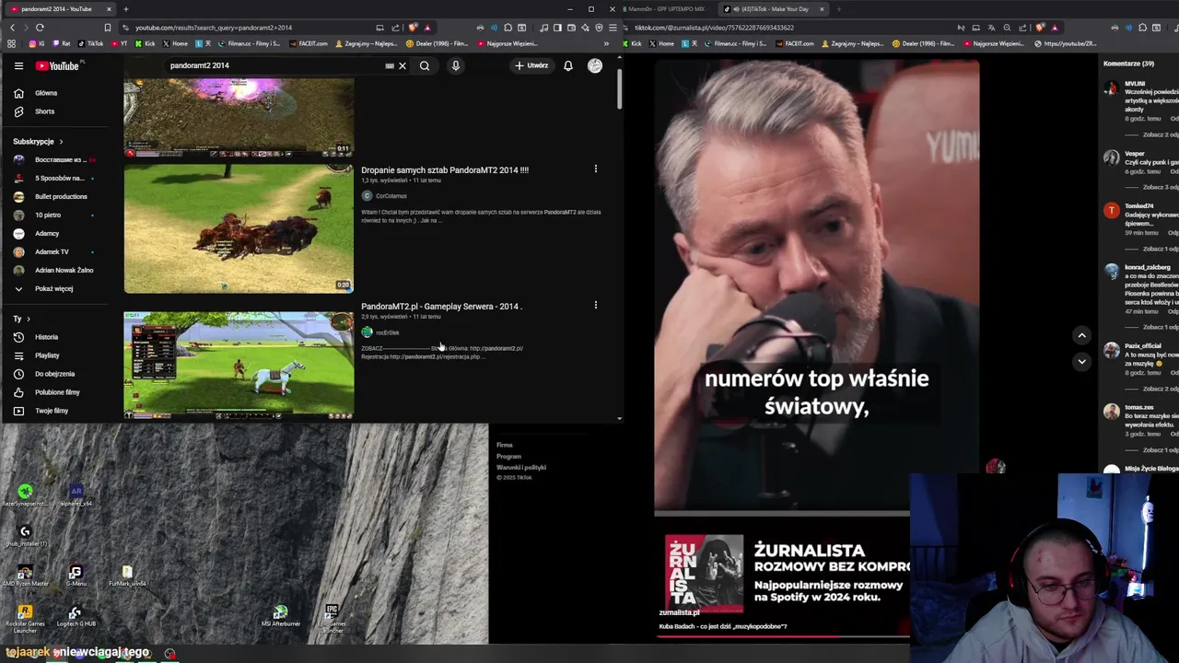
Task: Show hidden bookmarks in the YouTube window
Action: pos(606,43)
